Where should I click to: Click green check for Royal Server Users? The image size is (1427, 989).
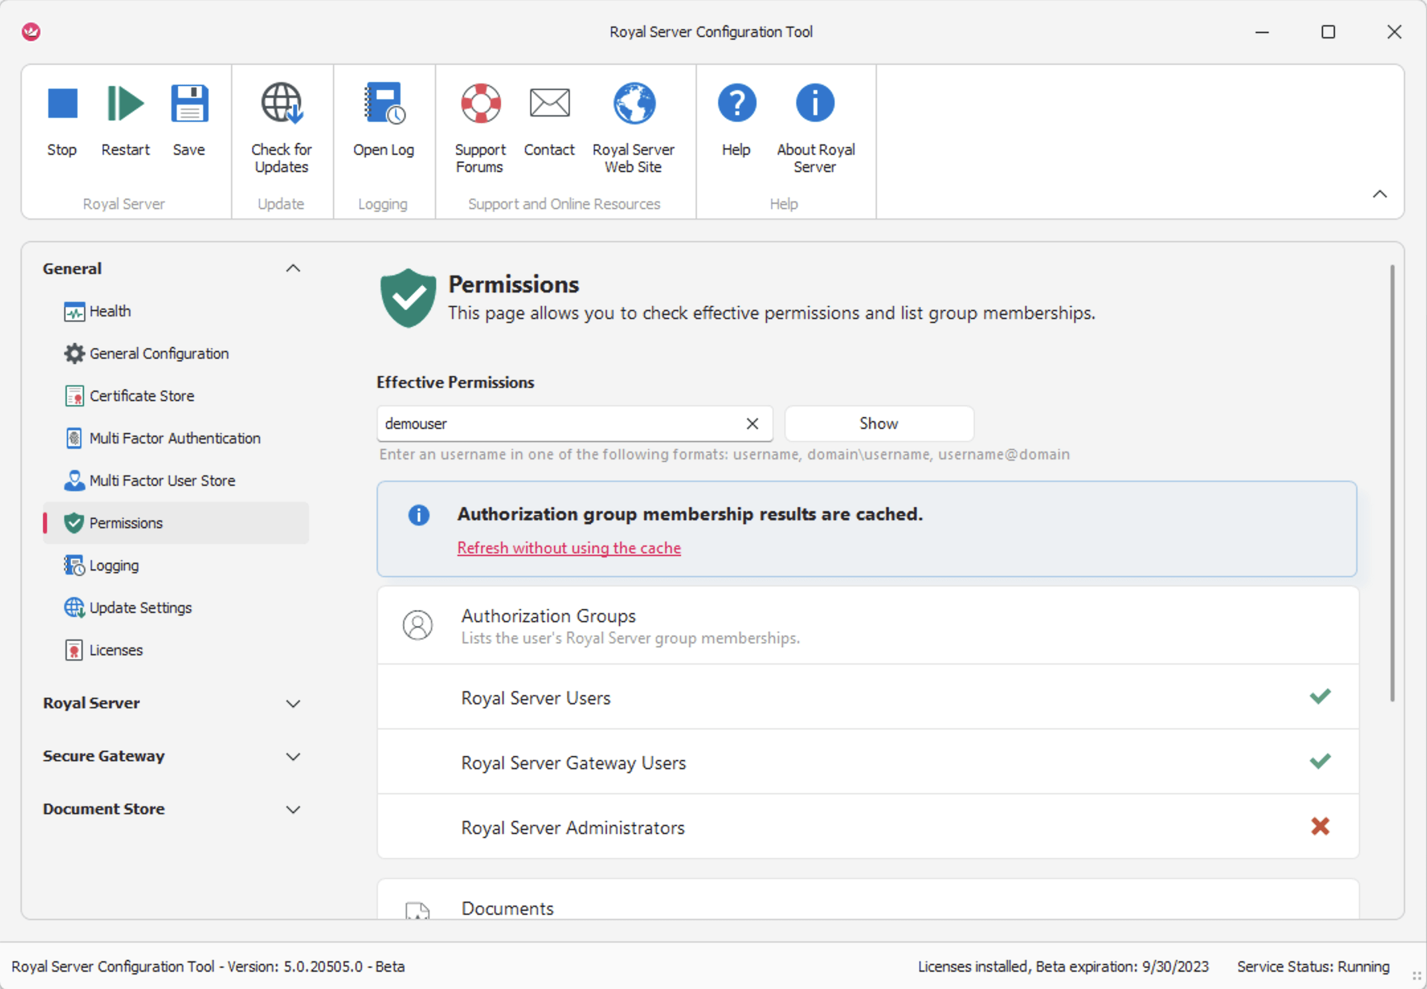click(x=1320, y=696)
